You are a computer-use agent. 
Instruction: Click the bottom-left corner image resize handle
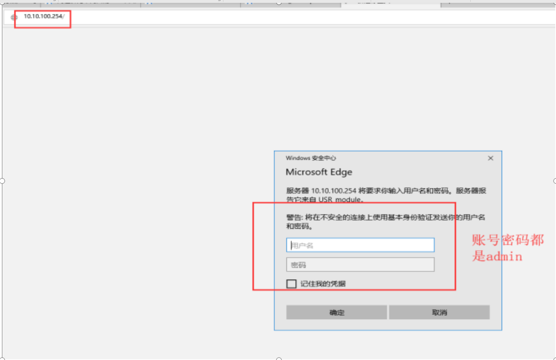(2, 359)
